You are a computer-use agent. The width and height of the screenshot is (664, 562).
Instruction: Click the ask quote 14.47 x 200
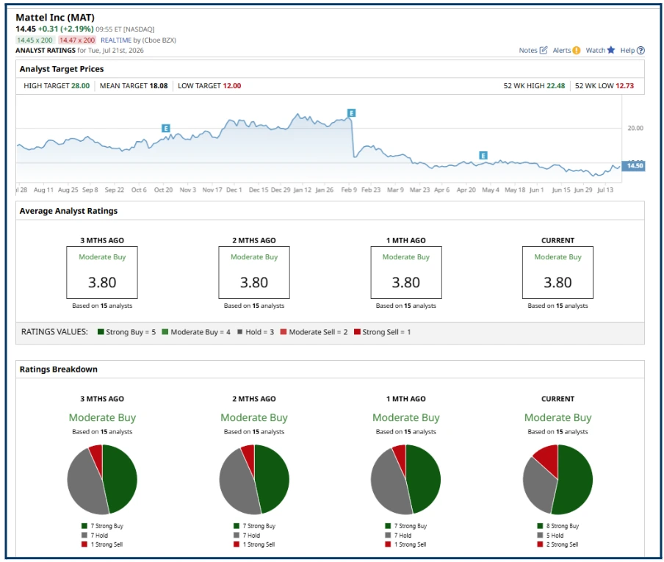77,40
